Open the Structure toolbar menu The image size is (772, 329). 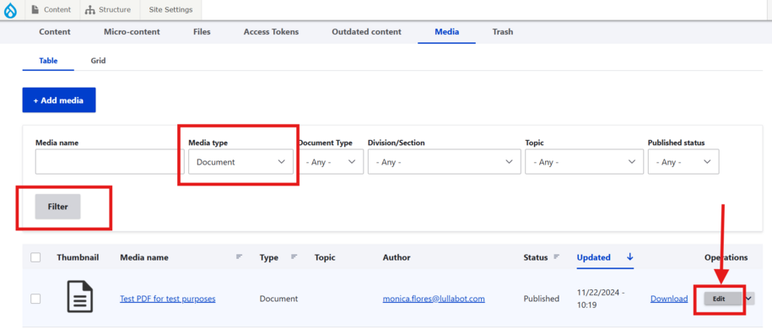pyautogui.click(x=108, y=9)
